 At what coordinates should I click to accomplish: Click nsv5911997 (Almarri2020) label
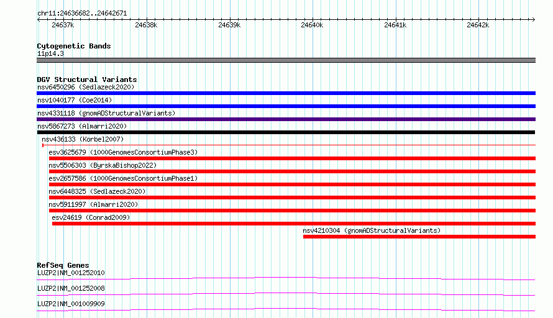tap(93, 204)
